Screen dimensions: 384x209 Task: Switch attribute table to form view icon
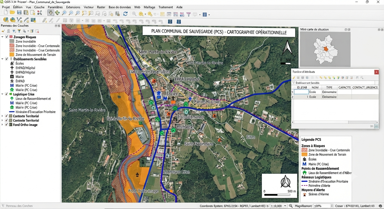pyautogui.click(x=372, y=126)
